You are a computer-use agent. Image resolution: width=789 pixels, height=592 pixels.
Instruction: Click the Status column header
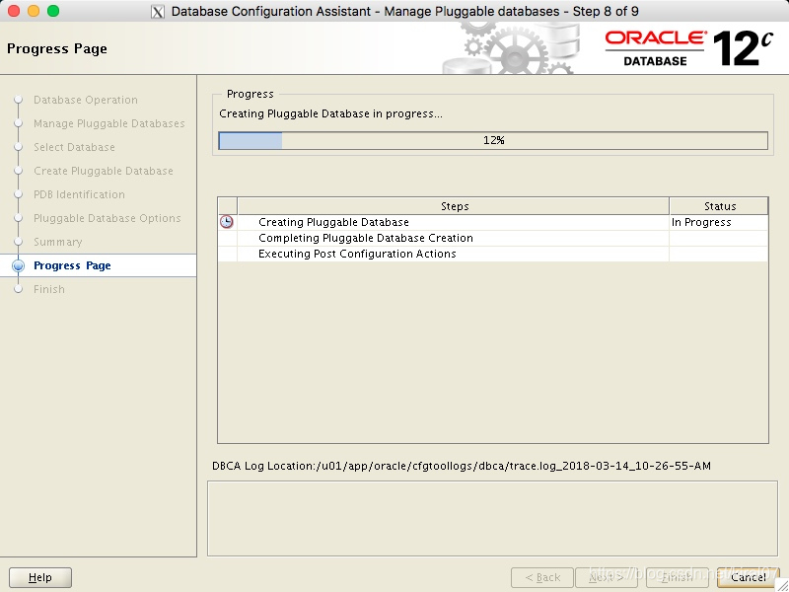coord(719,206)
